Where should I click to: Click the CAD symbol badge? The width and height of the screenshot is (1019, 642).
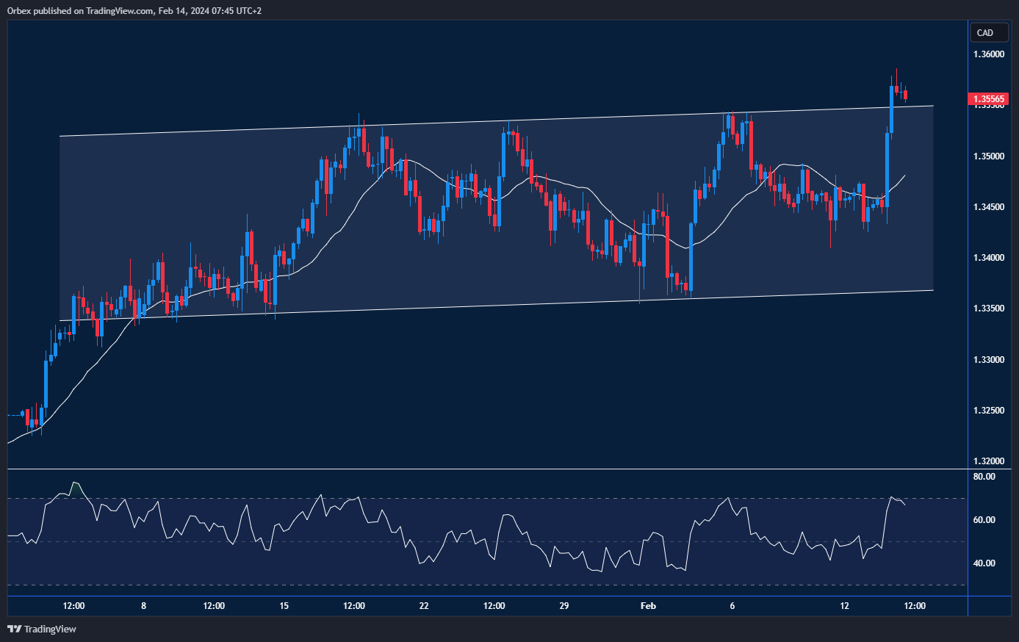pos(988,32)
